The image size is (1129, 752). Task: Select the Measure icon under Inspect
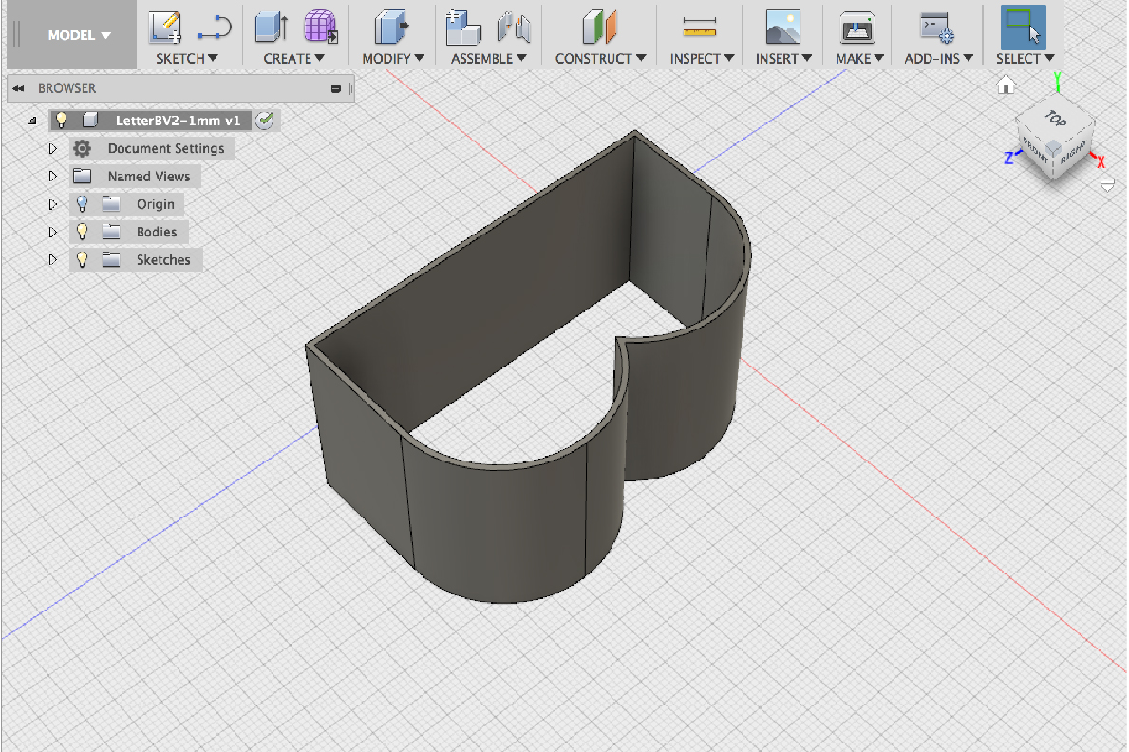coord(700,27)
